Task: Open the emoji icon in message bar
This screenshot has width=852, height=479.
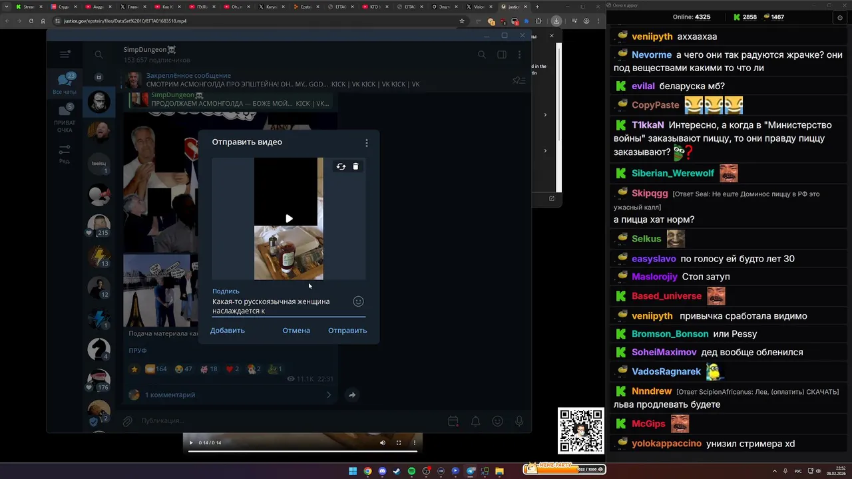Action: pyautogui.click(x=497, y=421)
